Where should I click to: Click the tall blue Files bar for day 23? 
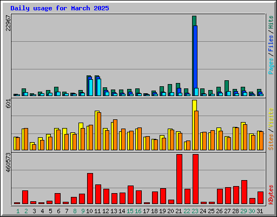[195, 61]
